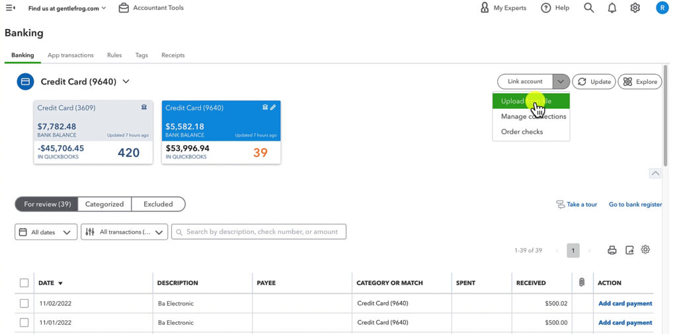This screenshot has height=334, width=677.
Task: Tick the select-all checkbox in table header
Action: (24, 283)
